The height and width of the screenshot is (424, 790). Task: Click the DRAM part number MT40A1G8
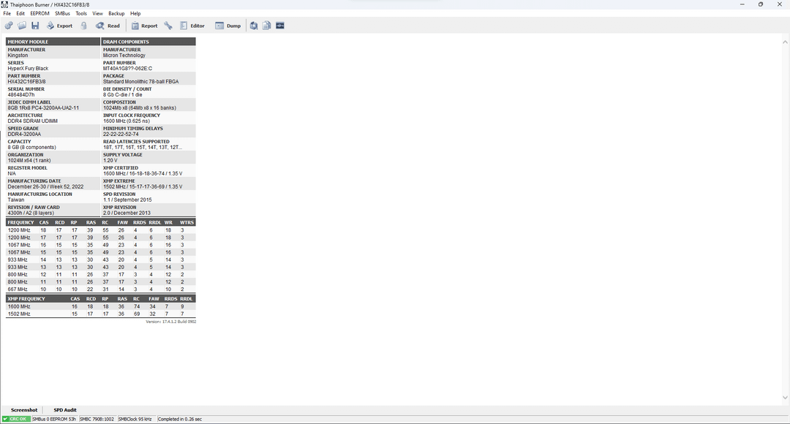click(127, 69)
